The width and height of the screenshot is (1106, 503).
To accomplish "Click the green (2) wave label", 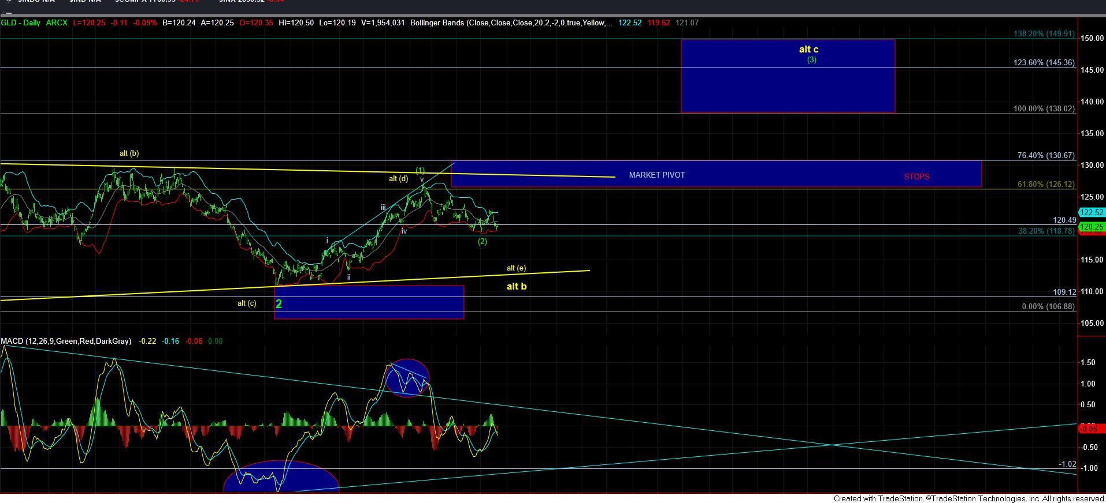I will tap(483, 242).
